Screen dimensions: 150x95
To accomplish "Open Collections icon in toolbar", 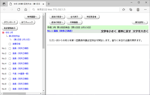I will coord(131,9).
